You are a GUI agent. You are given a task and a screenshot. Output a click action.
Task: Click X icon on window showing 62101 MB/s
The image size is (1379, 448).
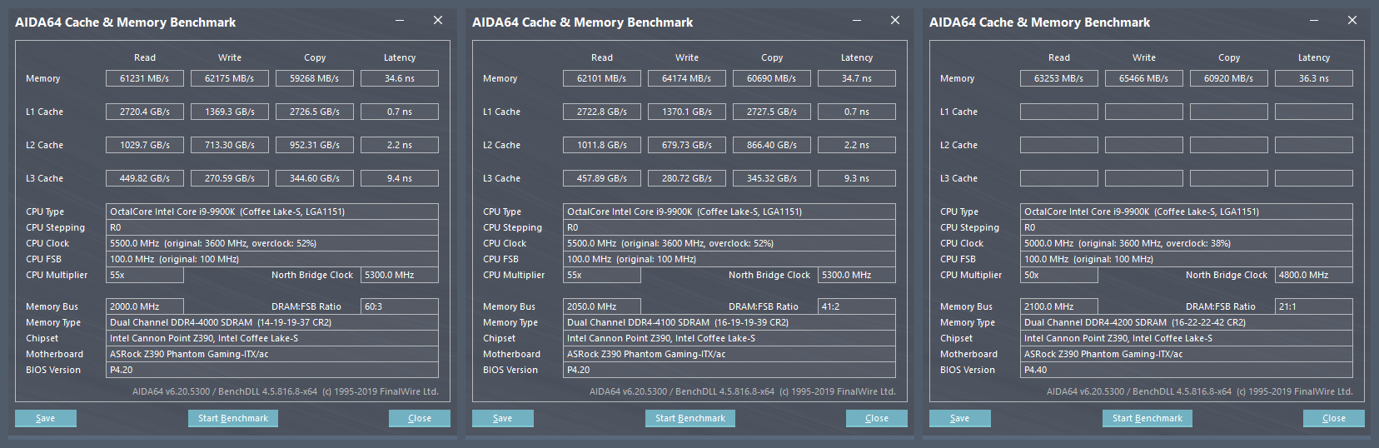click(x=895, y=21)
